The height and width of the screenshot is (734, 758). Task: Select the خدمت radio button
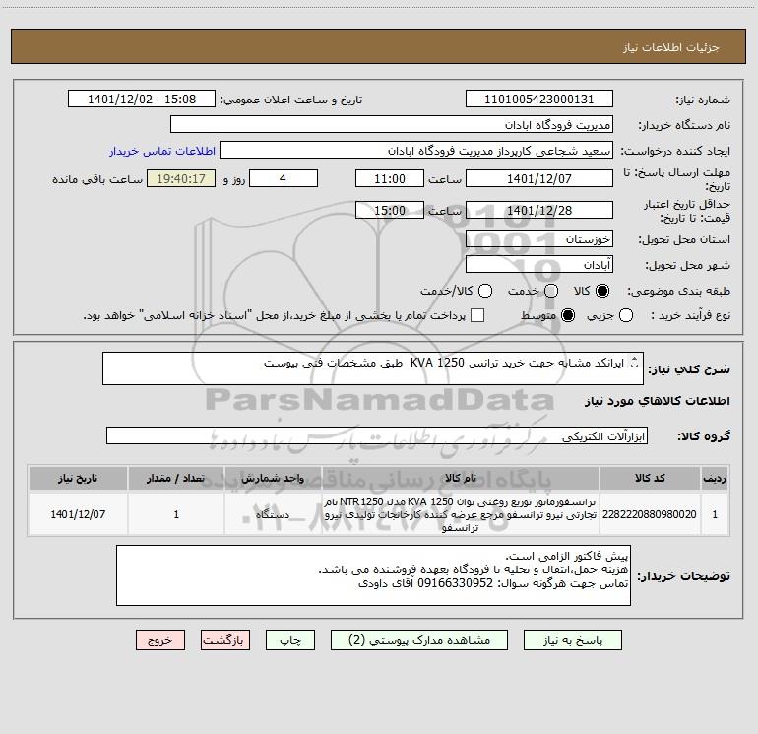pos(551,291)
